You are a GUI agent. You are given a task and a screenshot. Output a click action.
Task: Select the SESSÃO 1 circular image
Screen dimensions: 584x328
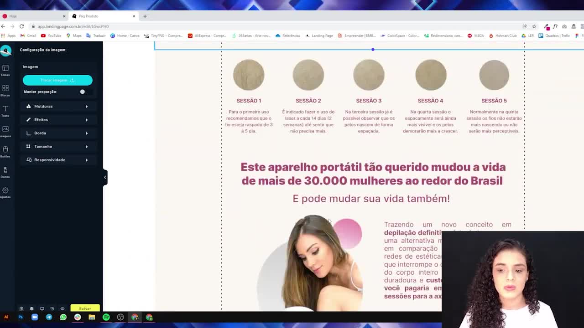tap(249, 75)
